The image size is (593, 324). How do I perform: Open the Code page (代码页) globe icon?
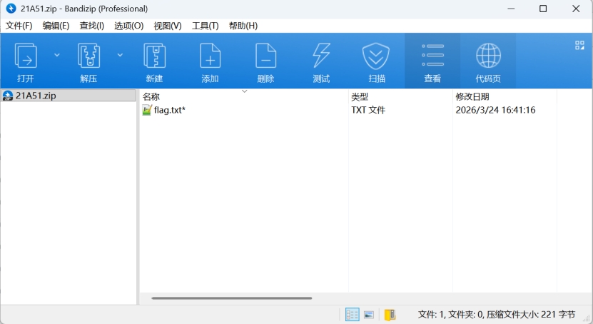coord(488,56)
